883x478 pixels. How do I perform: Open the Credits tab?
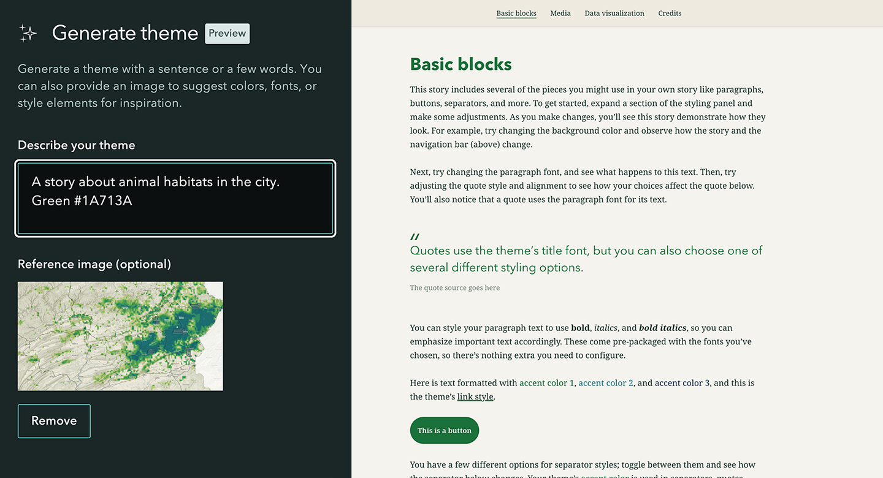click(670, 13)
